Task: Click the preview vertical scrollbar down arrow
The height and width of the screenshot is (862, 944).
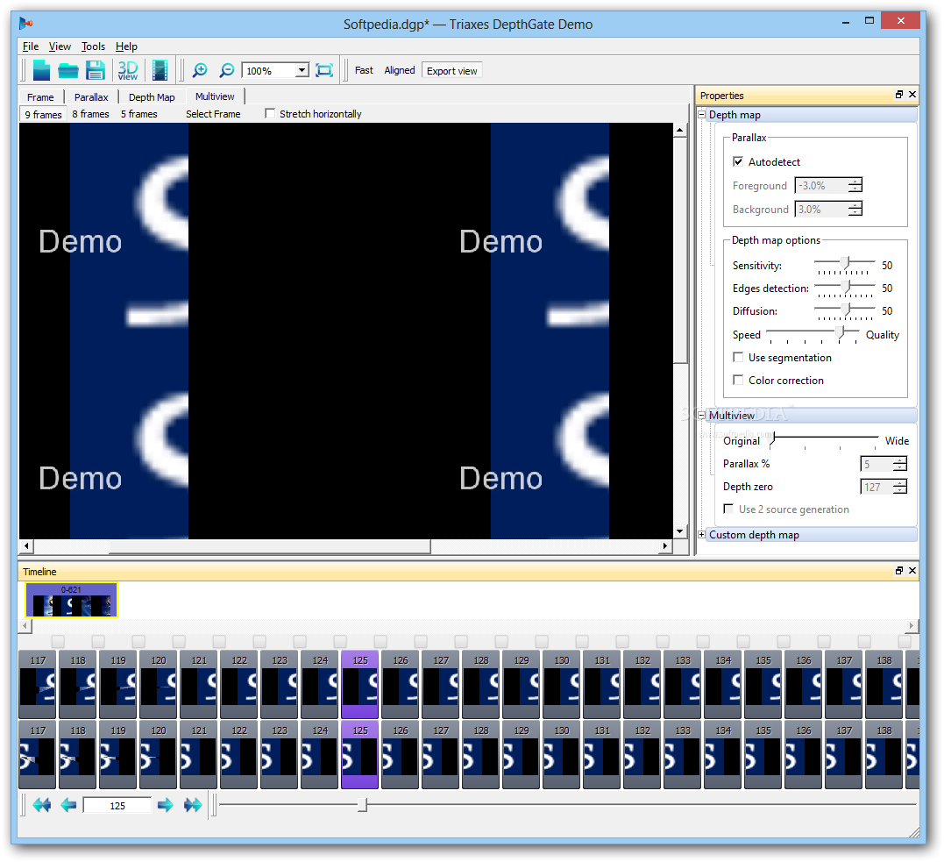Action: pyautogui.click(x=679, y=531)
